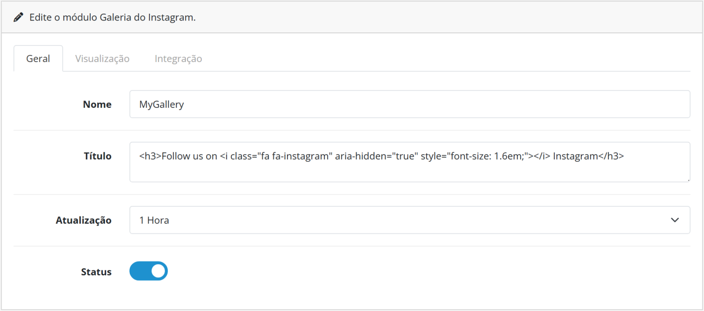The width and height of the screenshot is (704, 311).
Task: Click the pencil edit icon in header
Action: 19,17
